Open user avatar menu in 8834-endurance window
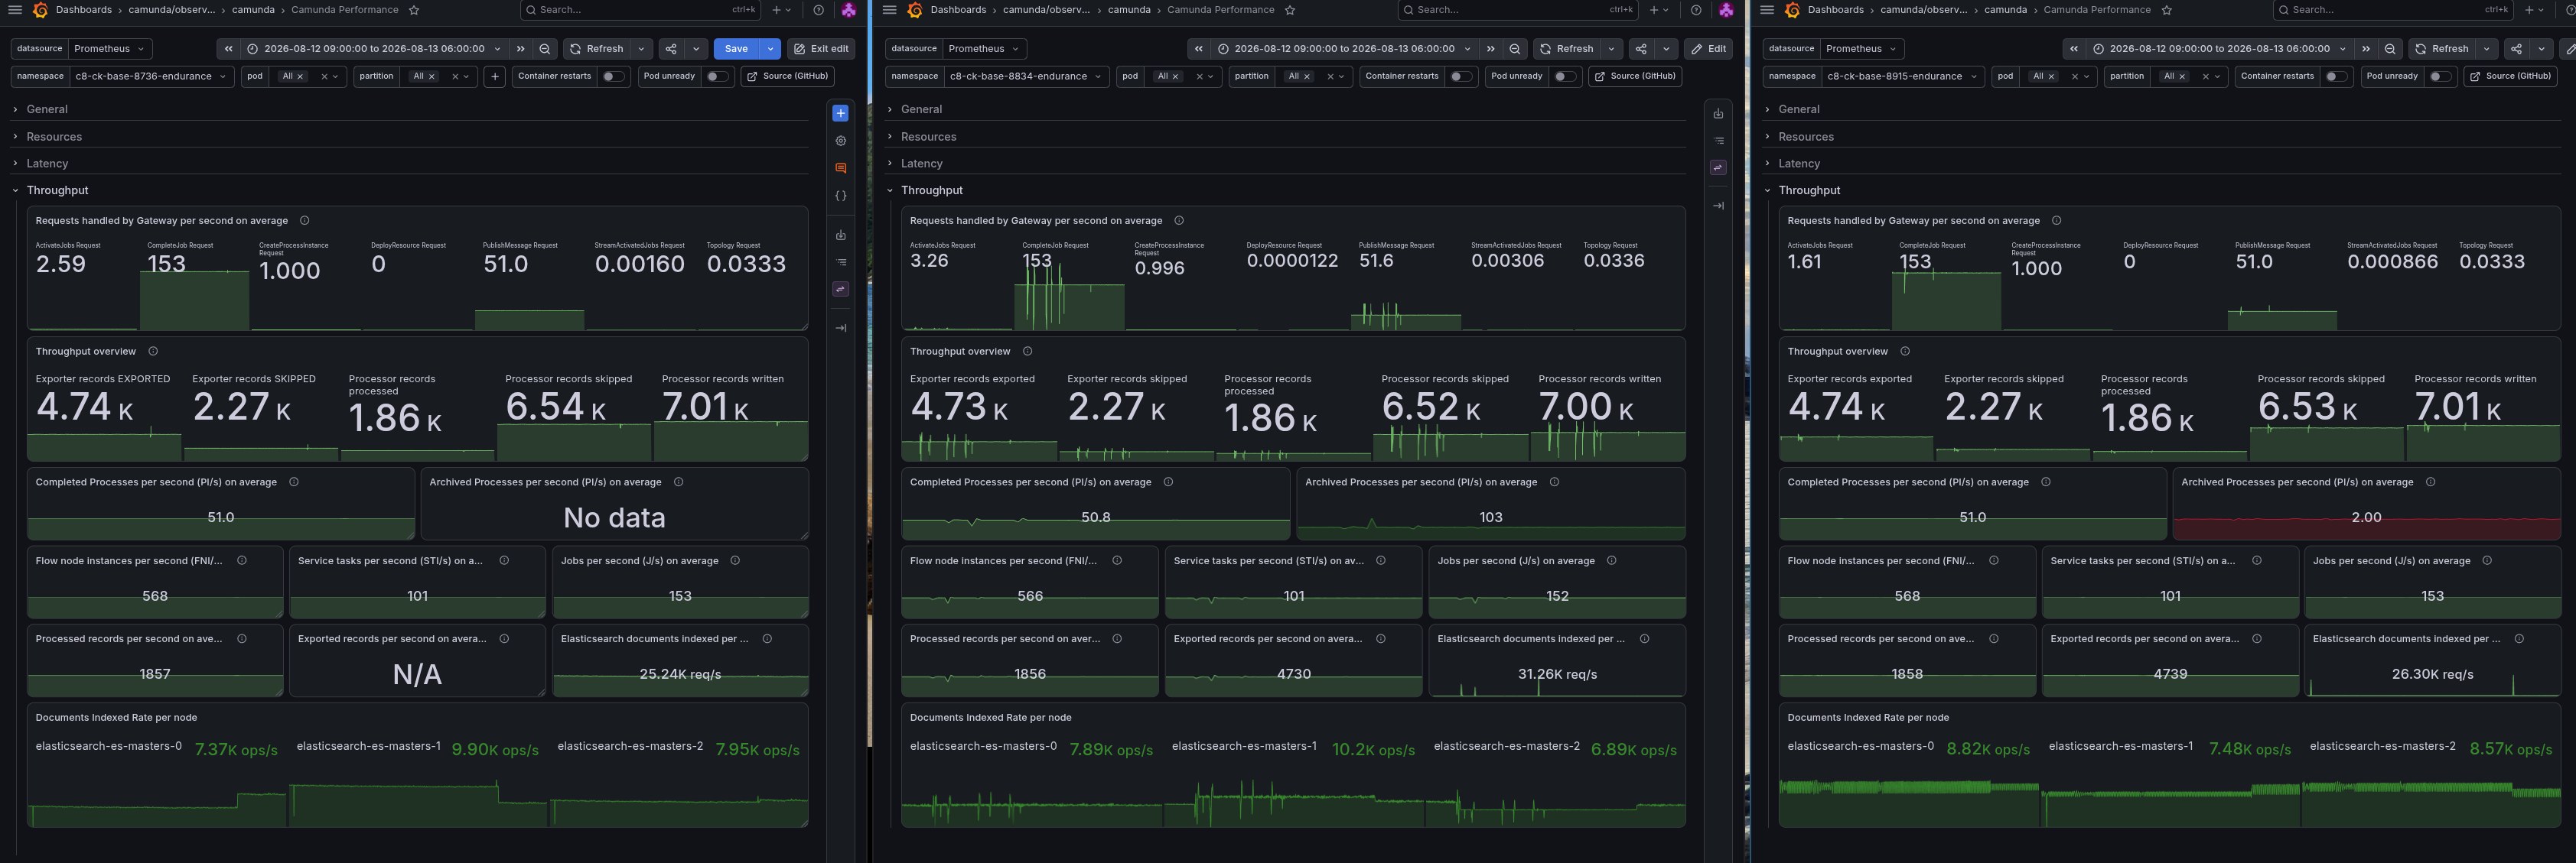Image resolution: width=2576 pixels, height=863 pixels. click(x=1726, y=10)
